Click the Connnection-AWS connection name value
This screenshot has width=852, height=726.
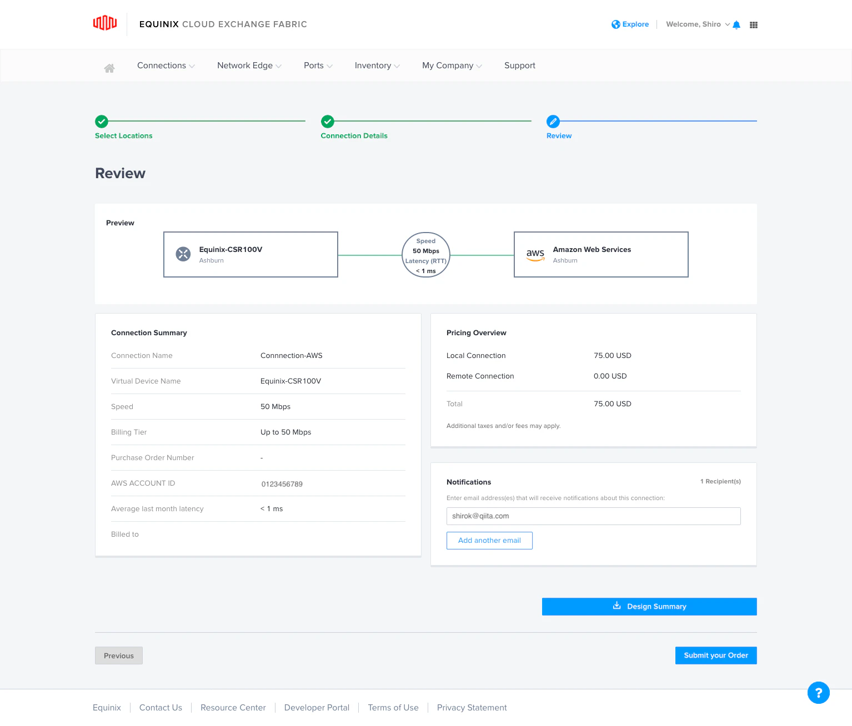pos(292,356)
